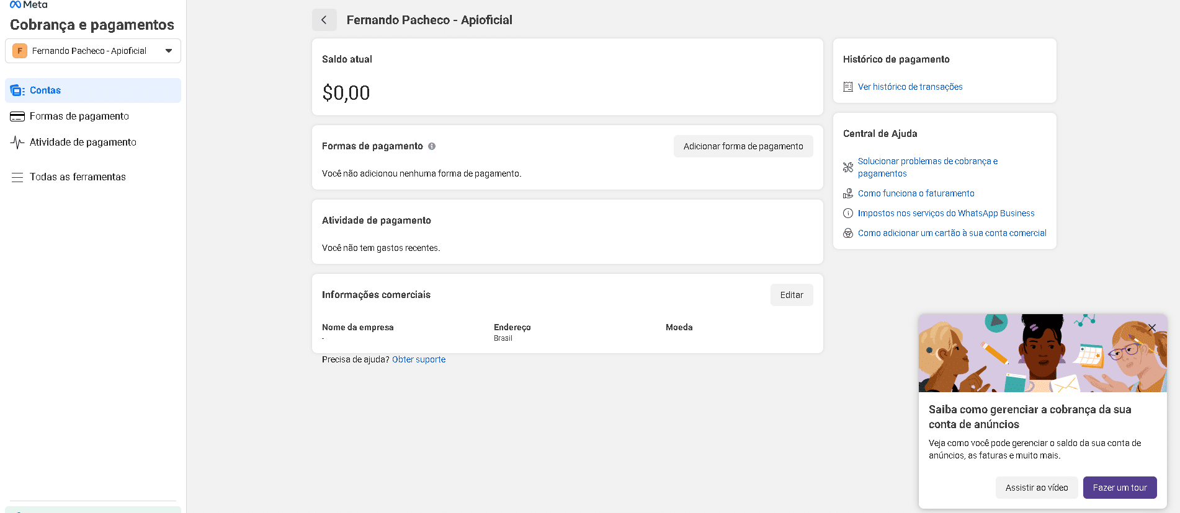Click Assistir ao vídeo button
Image resolution: width=1180 pixels, height=513 pixels.
1037,488
